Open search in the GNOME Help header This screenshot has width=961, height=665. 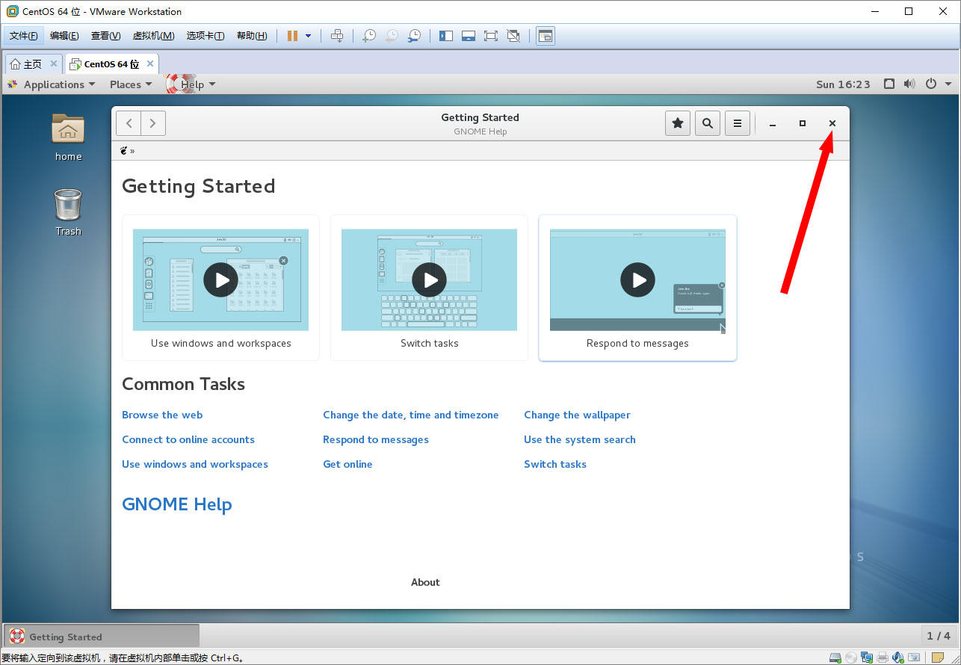pos(708,123)
